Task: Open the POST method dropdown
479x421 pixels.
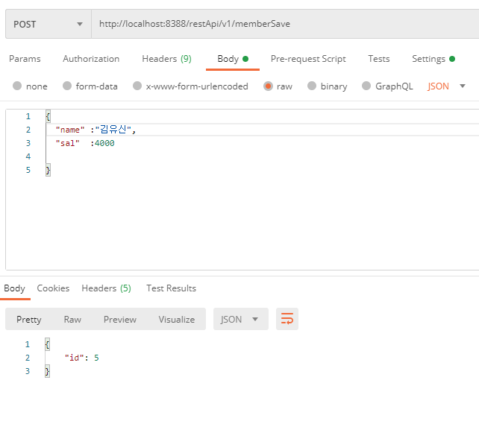Action: point(48,24)
